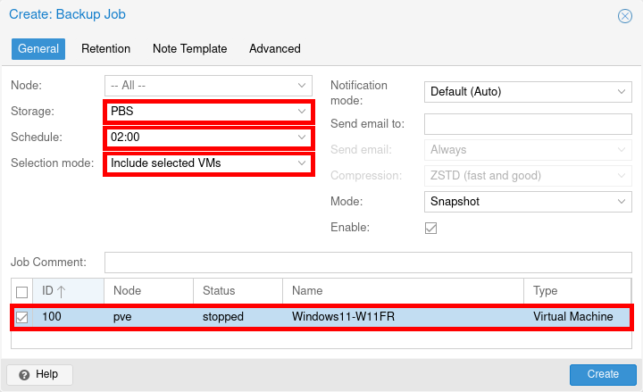Click the Send email to field
The width and height of the screenshot is (643, 392).
tap(527, 123)
